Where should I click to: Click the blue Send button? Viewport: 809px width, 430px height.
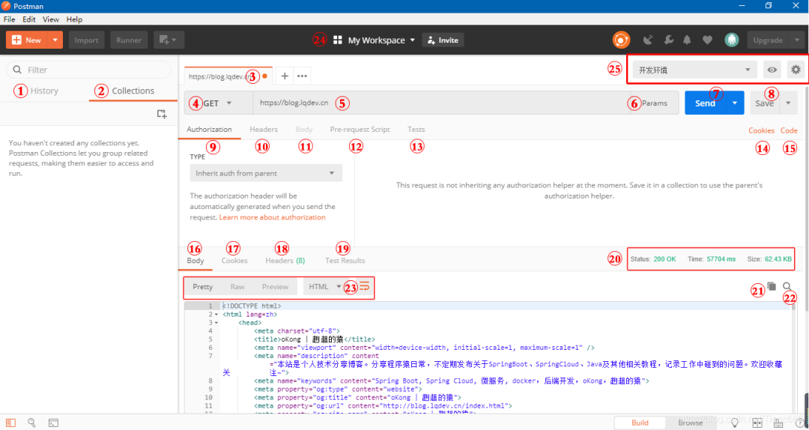[x=704, y=103]
